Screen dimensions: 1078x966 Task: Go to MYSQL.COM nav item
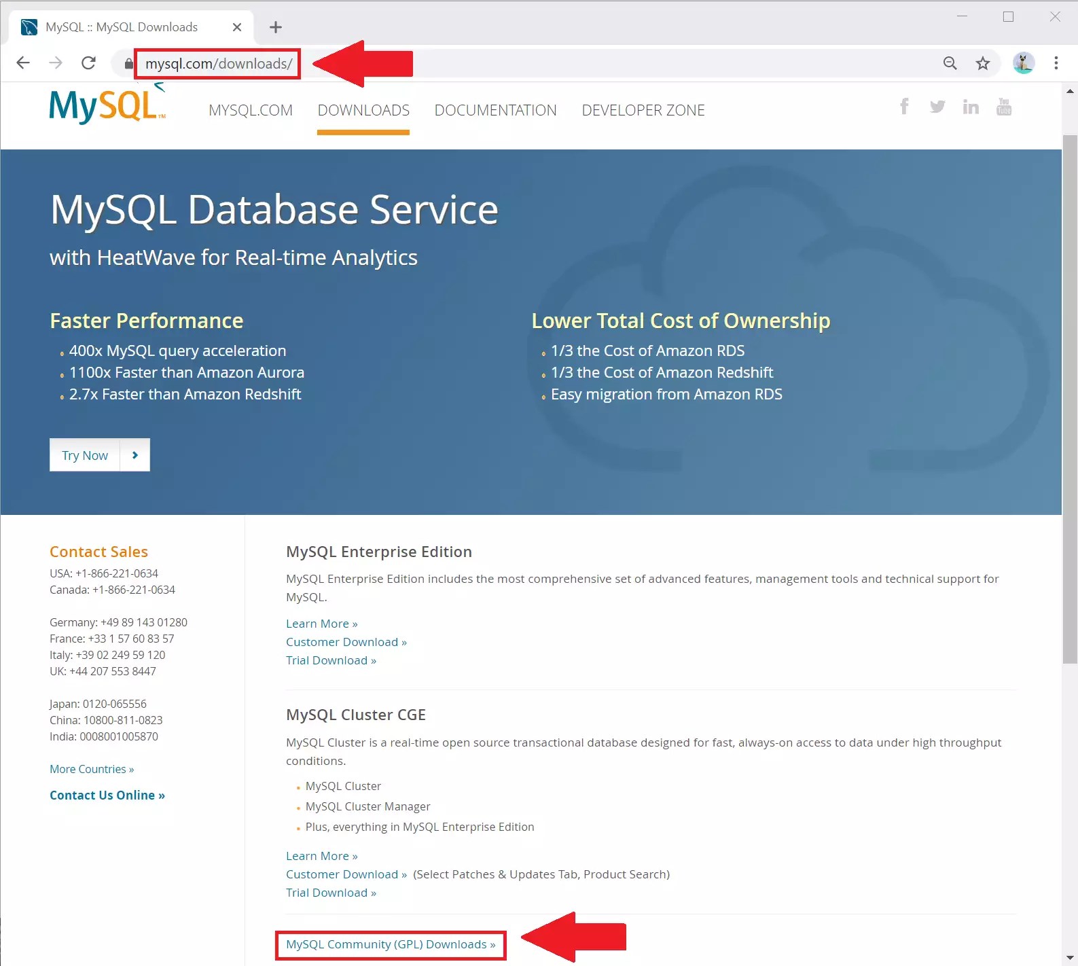coord(251,110)
